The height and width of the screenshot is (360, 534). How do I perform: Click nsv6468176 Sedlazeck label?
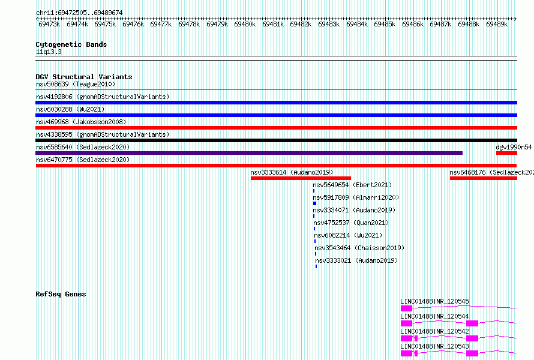click(x=492, y=172)
